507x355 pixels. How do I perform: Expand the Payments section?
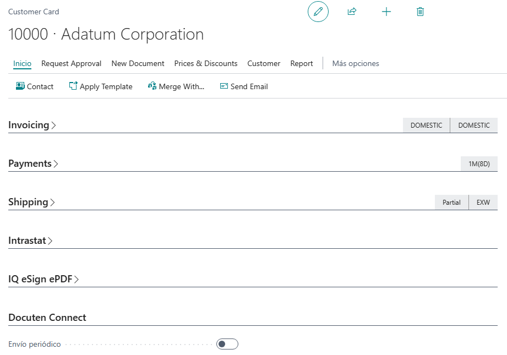coord(33,163)
